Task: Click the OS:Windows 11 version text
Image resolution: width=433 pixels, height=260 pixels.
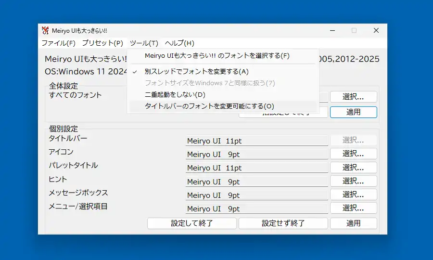Action: click(86, 71)
